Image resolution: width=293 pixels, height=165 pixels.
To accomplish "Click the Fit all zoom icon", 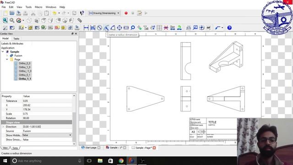I will coord(5,20).
